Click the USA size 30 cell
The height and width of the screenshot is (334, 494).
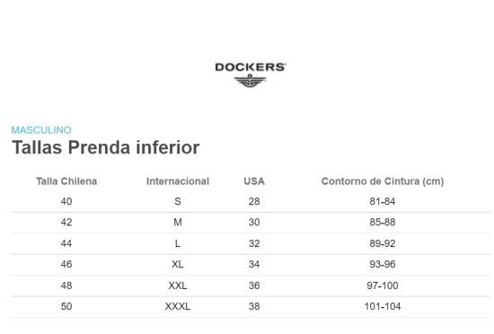coord(254,223)
